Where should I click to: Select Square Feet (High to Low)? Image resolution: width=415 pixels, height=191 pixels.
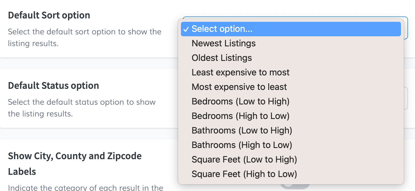[244, 174]
